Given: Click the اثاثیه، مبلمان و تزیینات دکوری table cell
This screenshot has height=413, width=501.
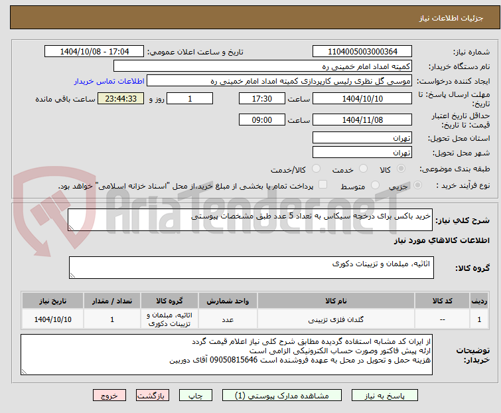Looking at the screenshot, I should click(169, 319).
